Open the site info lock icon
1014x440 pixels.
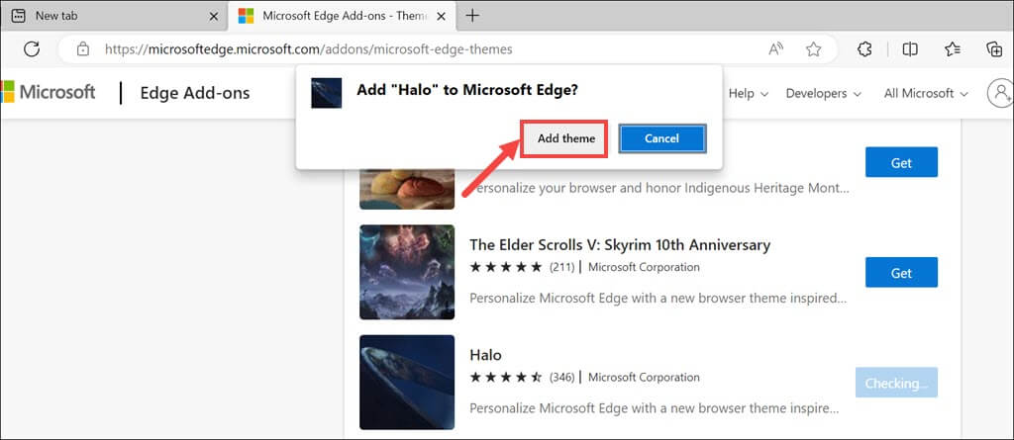(x=82, y=49)
